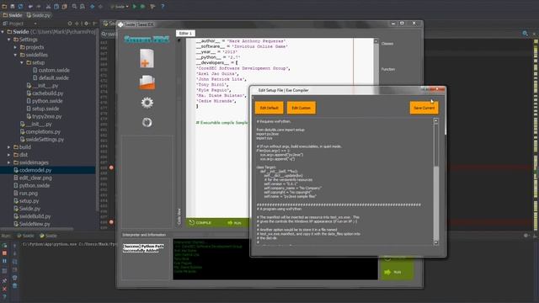539x303 pixels.
Task: Click the Help question mark in PyCharm toolbar
Action: pyautogui.click(x=163, y=6)
